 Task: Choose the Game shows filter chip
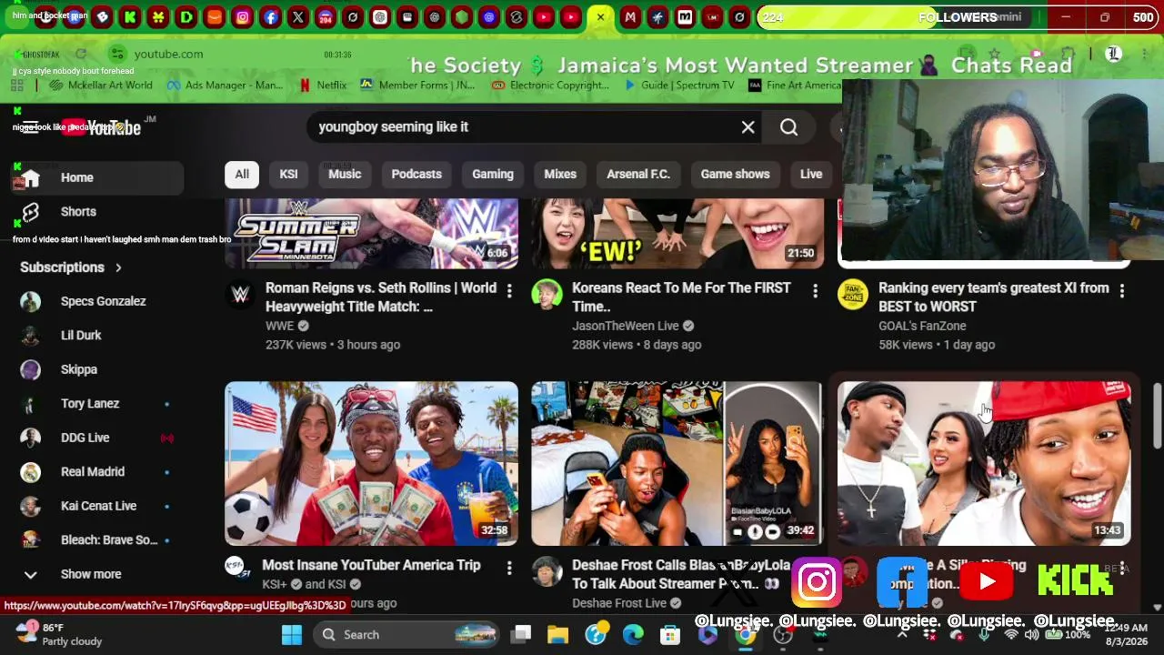(x=735, y=175)
